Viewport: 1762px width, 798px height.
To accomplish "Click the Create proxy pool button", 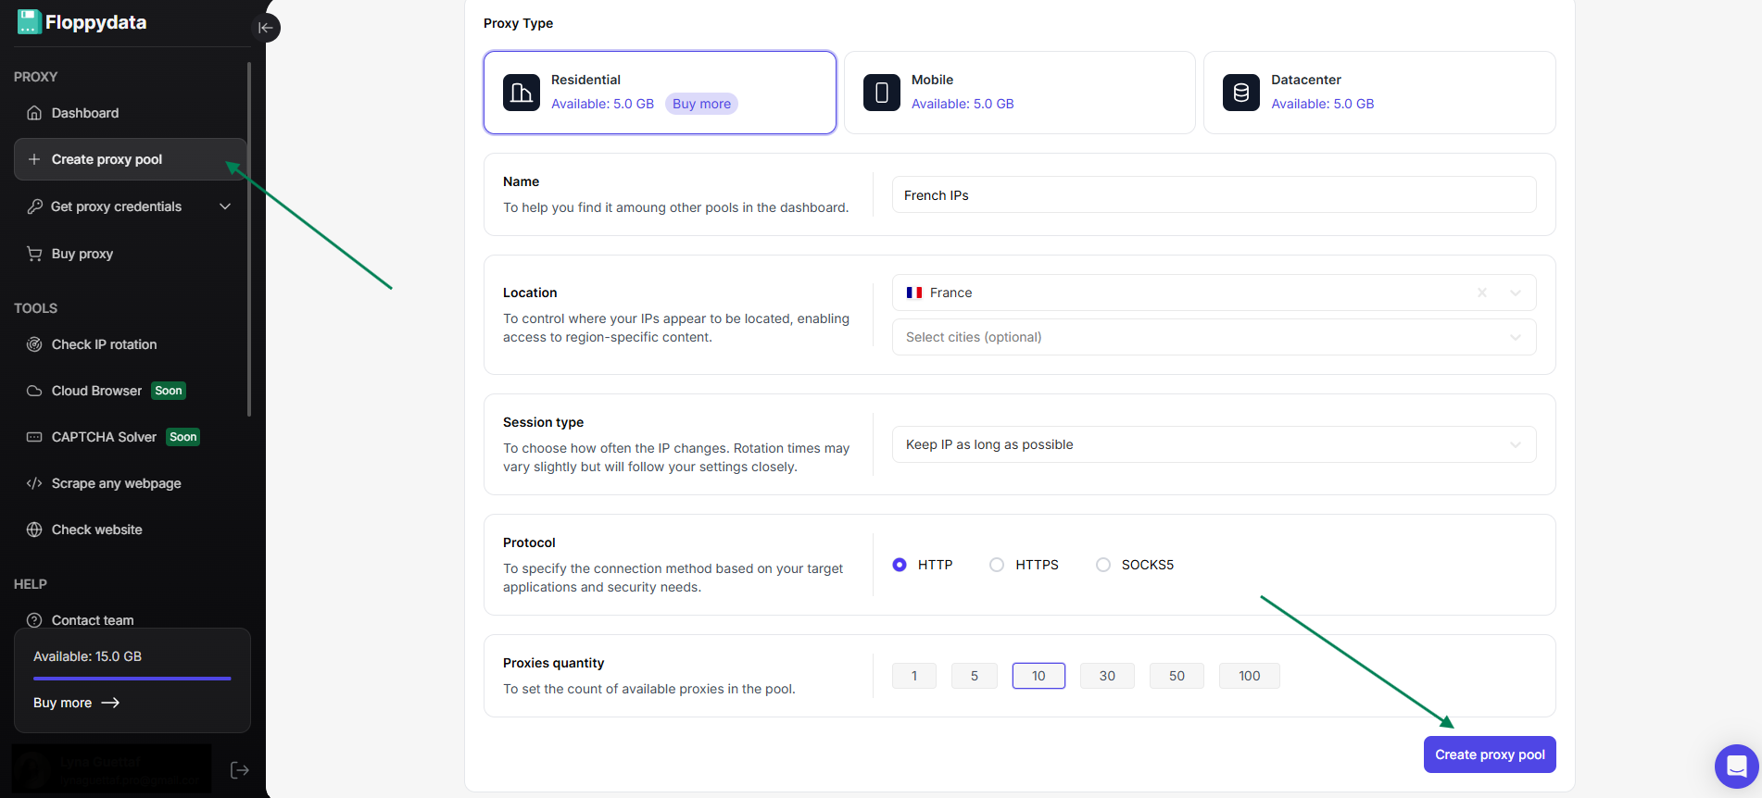I will click(x=1490, y=754).
